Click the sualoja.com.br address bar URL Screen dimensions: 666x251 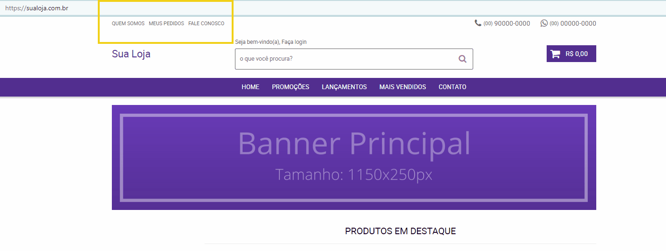coord(37,8)
